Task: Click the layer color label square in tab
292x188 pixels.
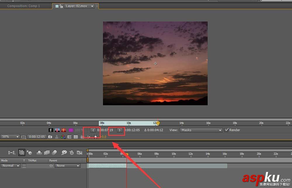Action: tap(57, 6)
